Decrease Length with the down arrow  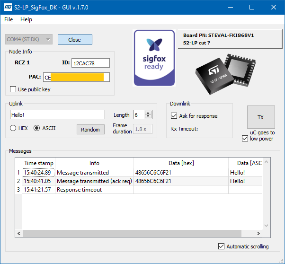148,116
